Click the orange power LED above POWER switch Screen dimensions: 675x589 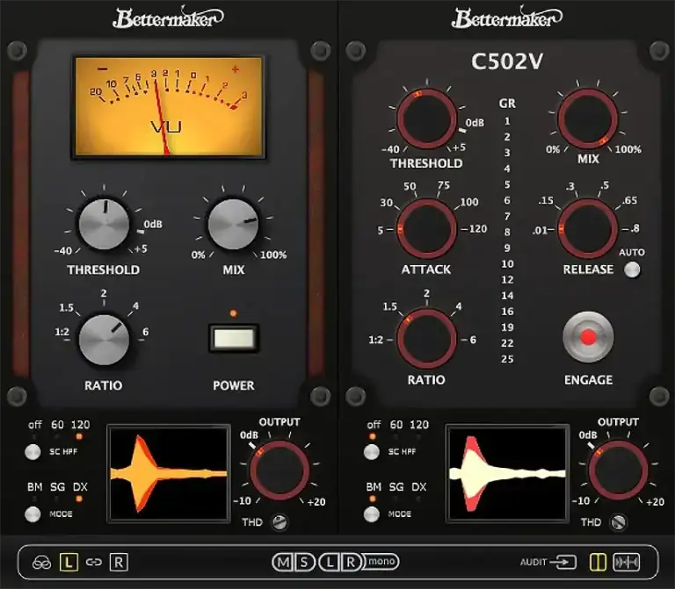(233, 313)
